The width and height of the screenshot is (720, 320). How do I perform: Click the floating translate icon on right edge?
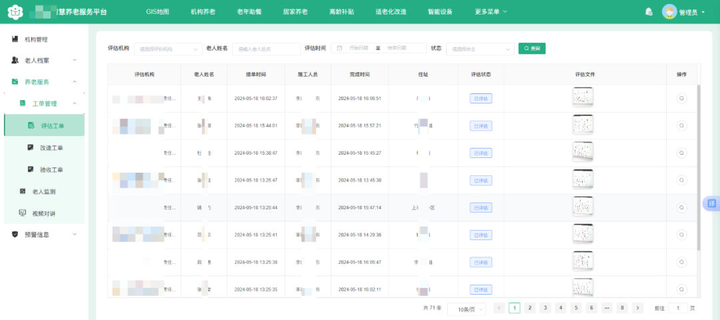point(711,203)
